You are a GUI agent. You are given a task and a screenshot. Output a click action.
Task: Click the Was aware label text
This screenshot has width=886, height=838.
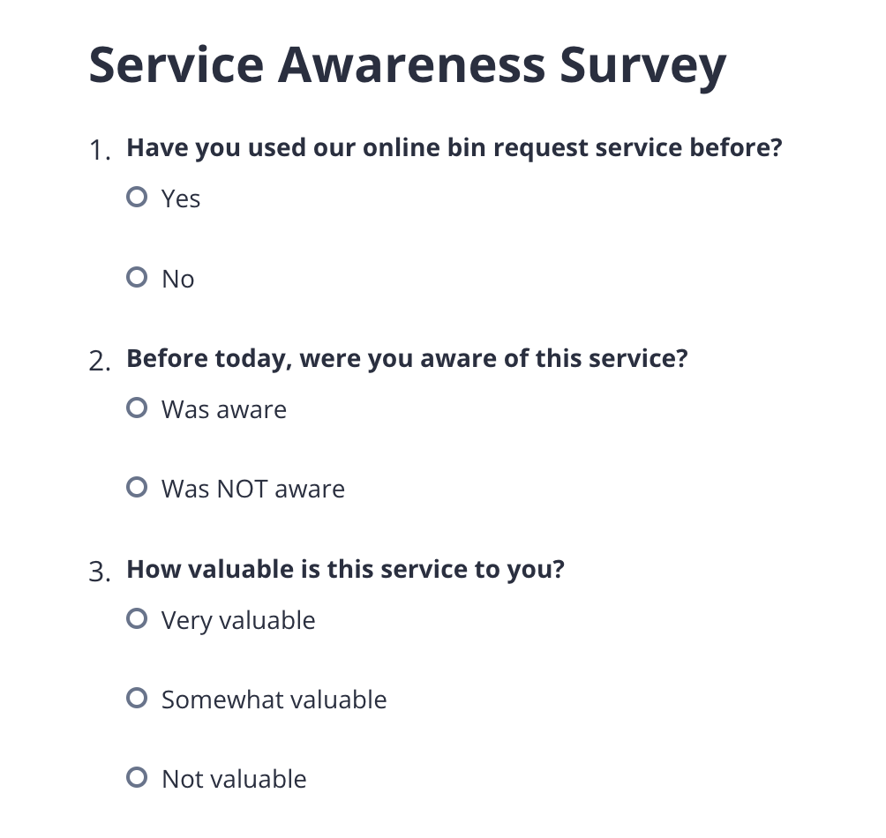[223, 409]
